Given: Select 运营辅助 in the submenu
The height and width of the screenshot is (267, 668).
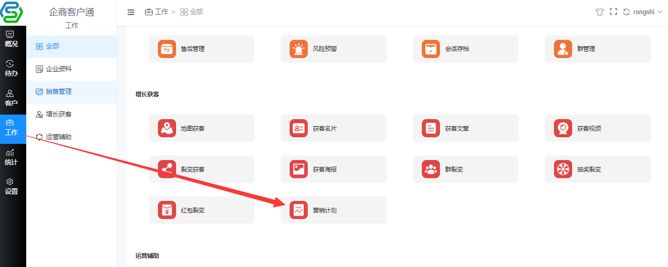Looking at the screenshot, I should coord(72,137).
